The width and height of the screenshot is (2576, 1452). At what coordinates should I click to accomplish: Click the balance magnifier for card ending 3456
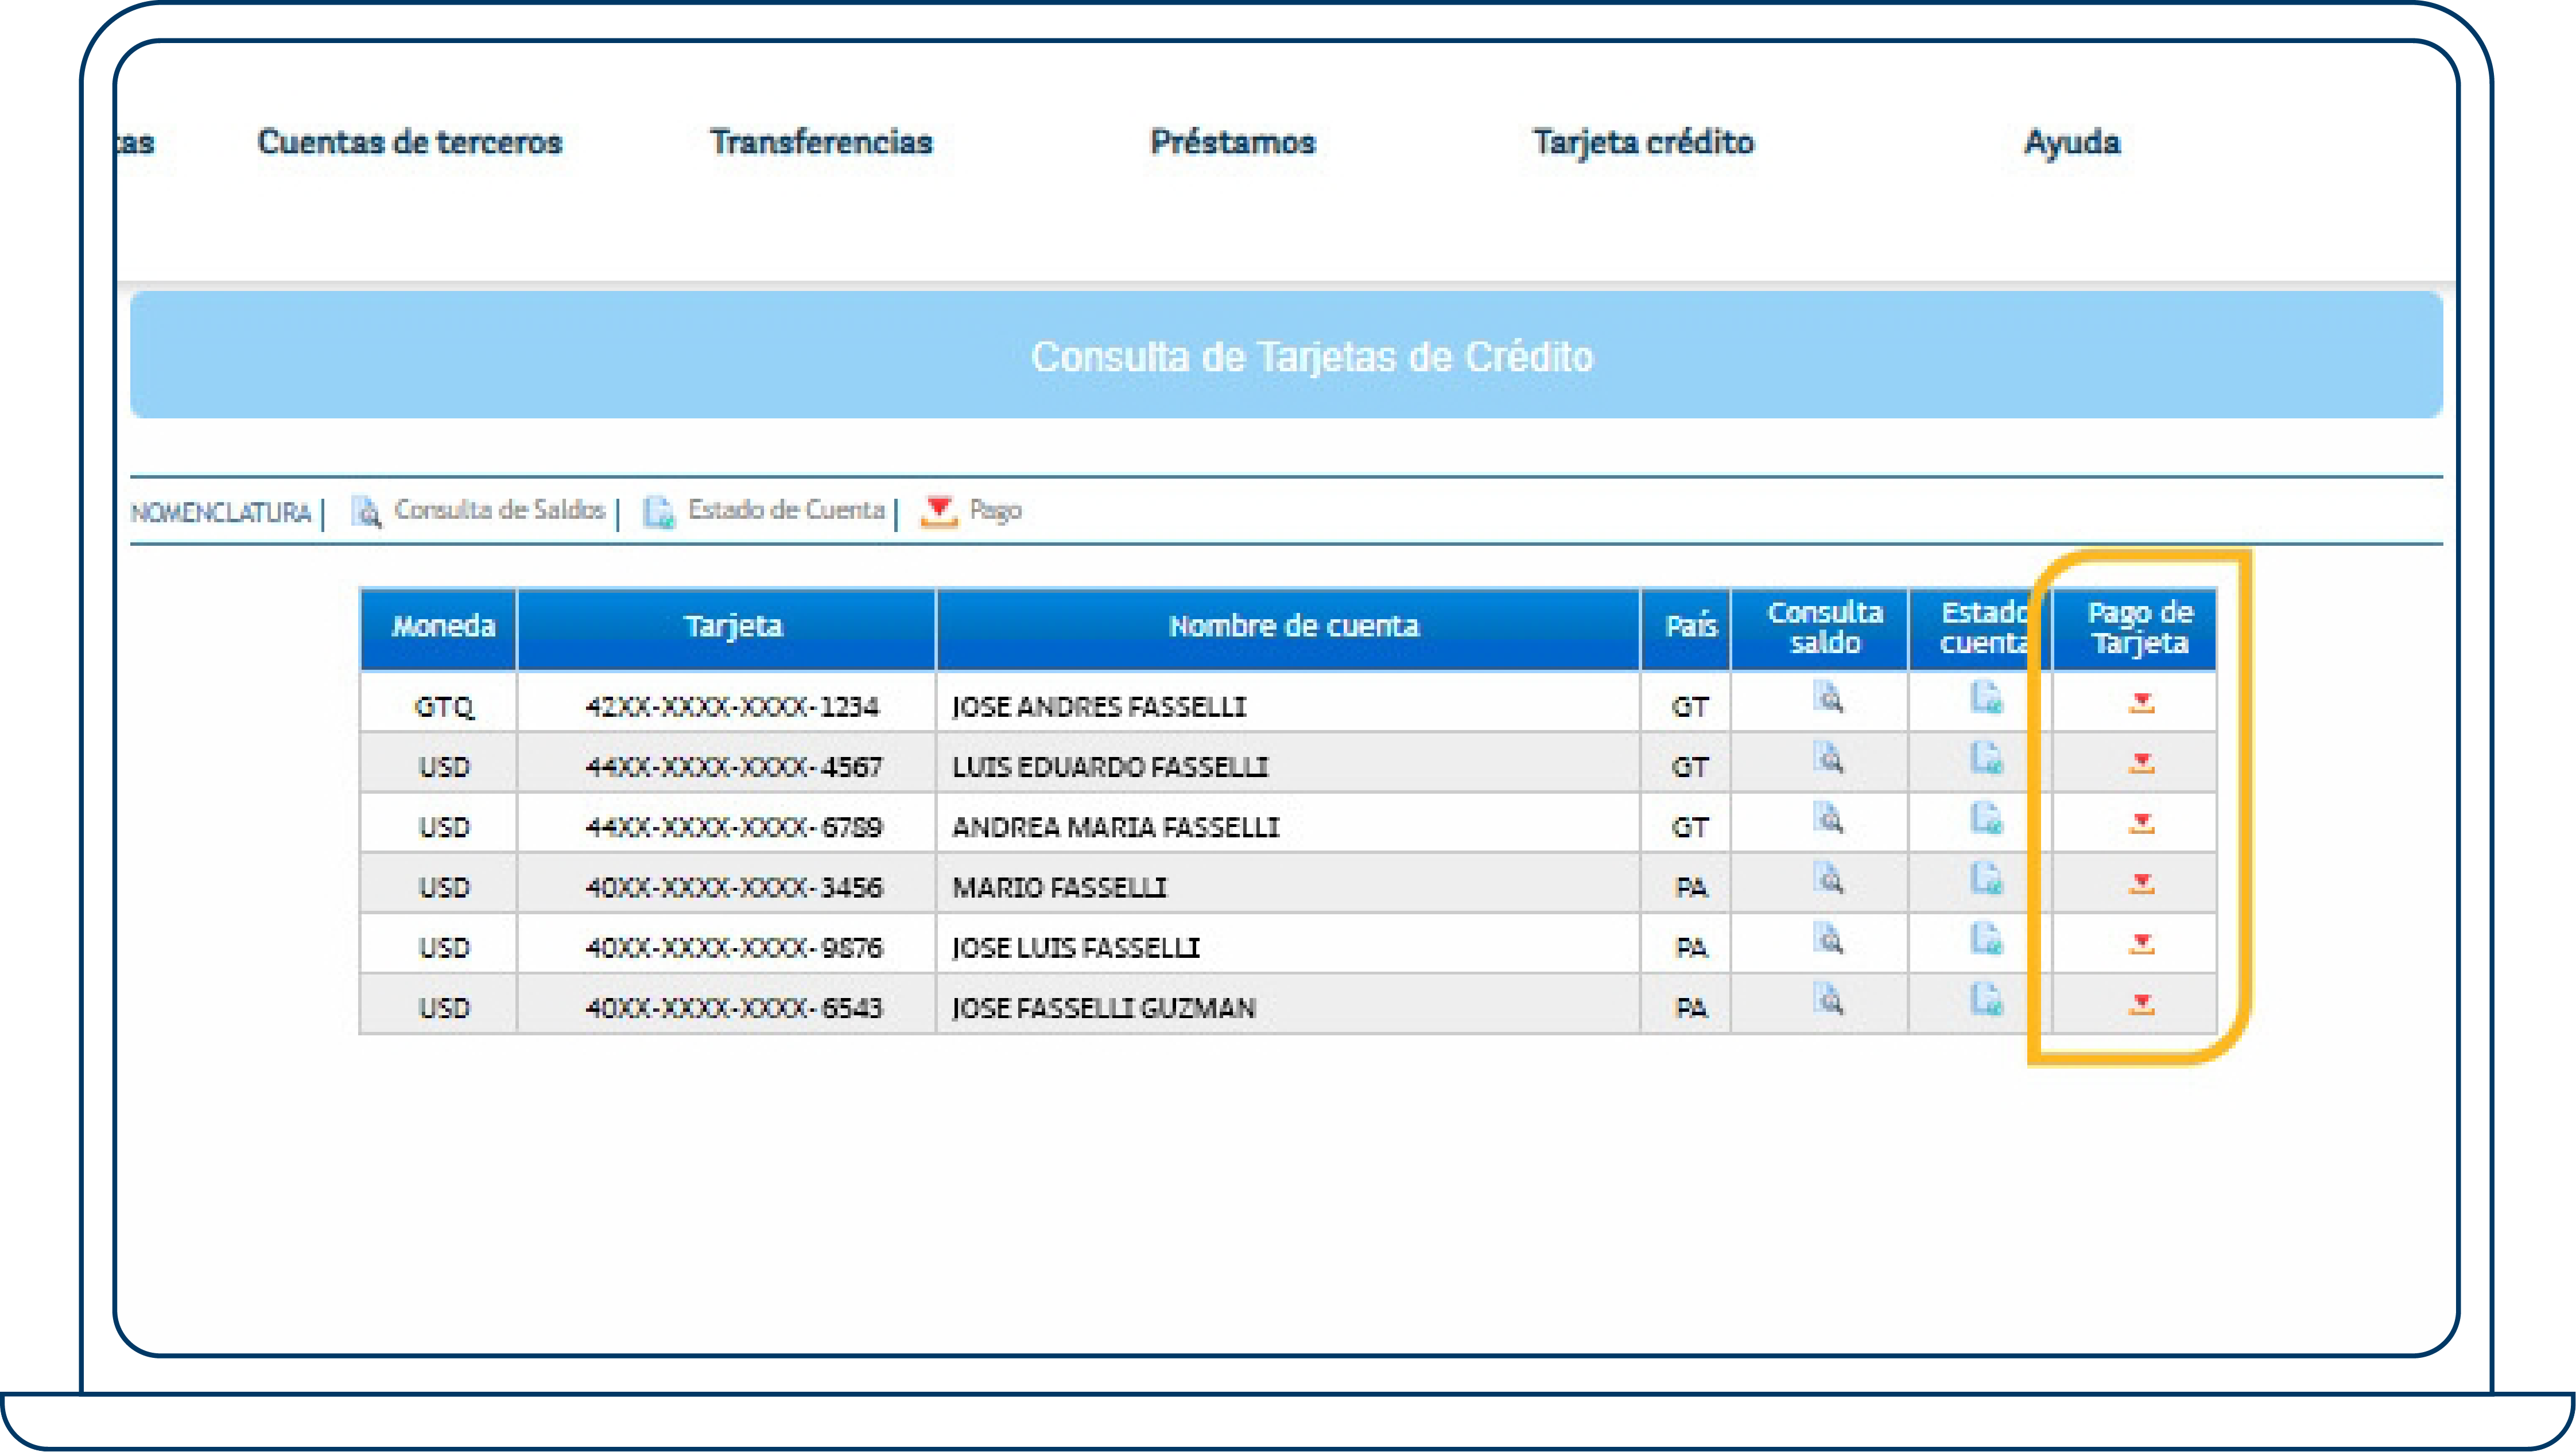[x=1829, y=884]
